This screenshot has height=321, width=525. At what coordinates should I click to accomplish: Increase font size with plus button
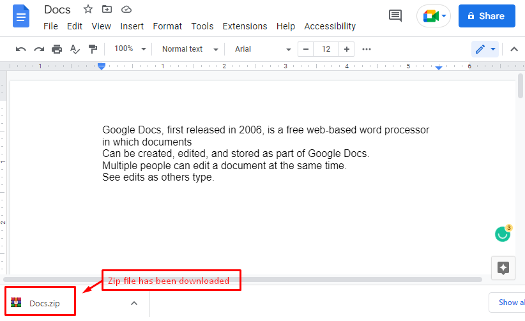(347, 49)
